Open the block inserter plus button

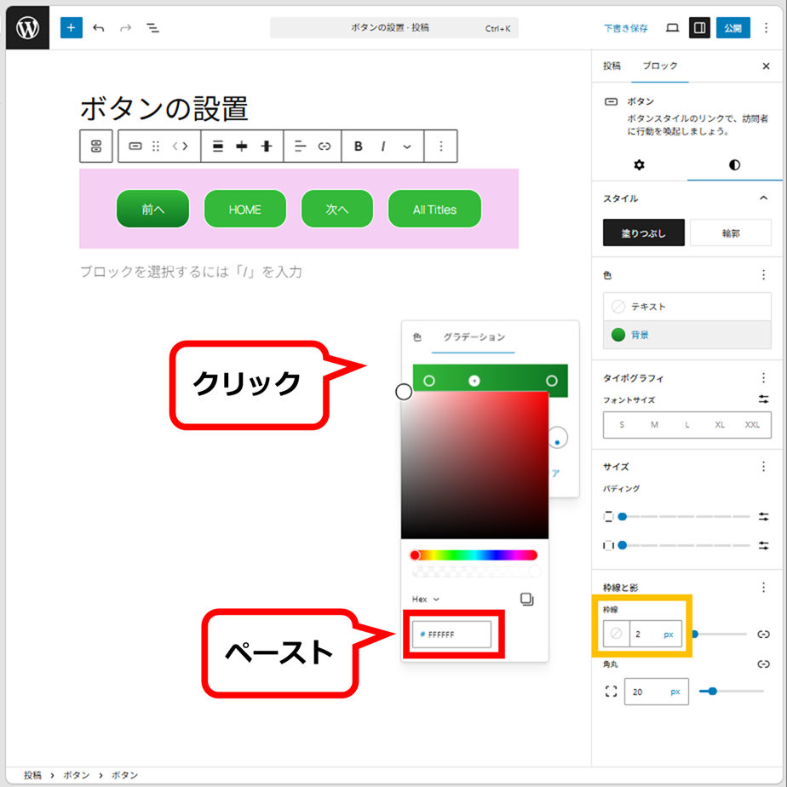pyautogui.click(x=71, y=28)
